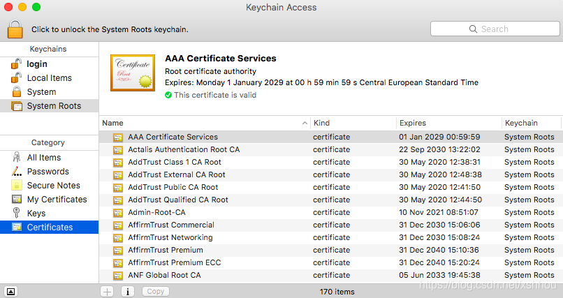
Task: Click the System Roots folder icon
Action: (x=17, y=106)
